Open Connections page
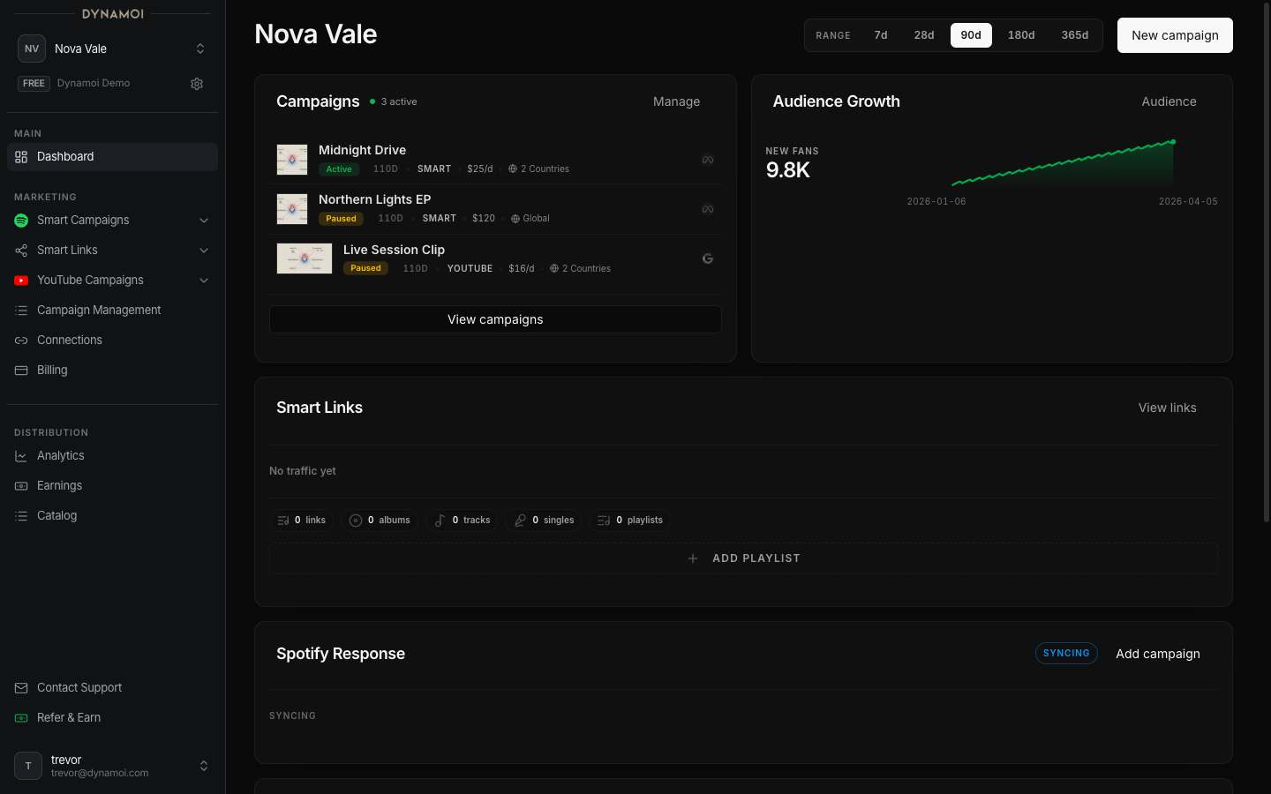The height and width of the screenshot is (794, 1271). click(112, 341)
